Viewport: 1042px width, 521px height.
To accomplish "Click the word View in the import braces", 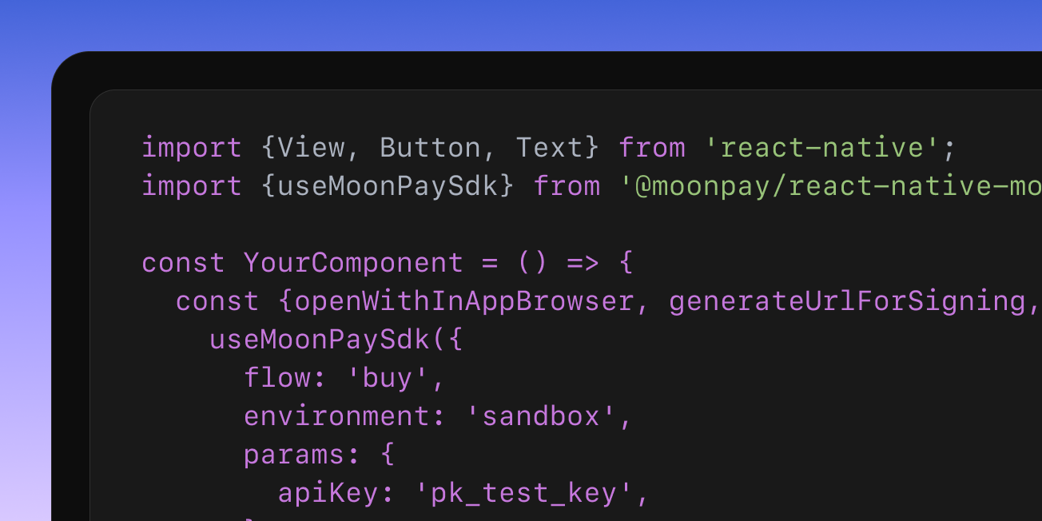I will [312, 148].
